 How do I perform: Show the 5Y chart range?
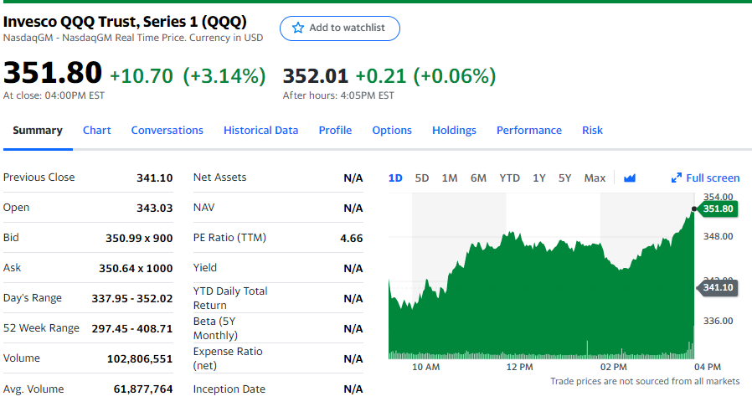coord(565,178)
